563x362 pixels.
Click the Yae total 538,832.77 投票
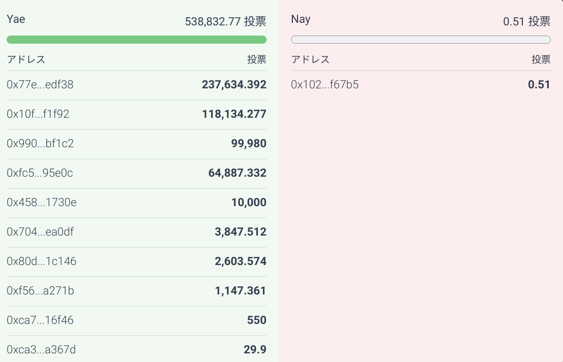[225, 21]
